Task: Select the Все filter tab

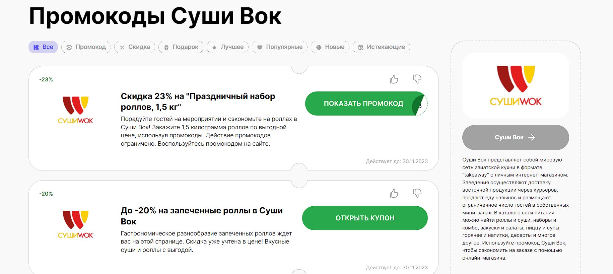Action: [43, 47]
